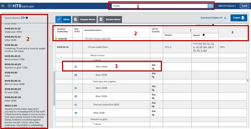Open stat suffix 13 link
This screenshot has height=129, width=251.
pyautogui.click(x=76, y=88)
